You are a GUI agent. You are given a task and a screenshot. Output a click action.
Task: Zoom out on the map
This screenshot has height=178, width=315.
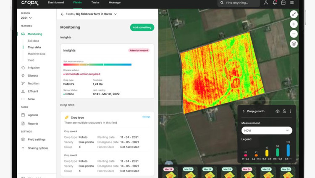point(294,34)
